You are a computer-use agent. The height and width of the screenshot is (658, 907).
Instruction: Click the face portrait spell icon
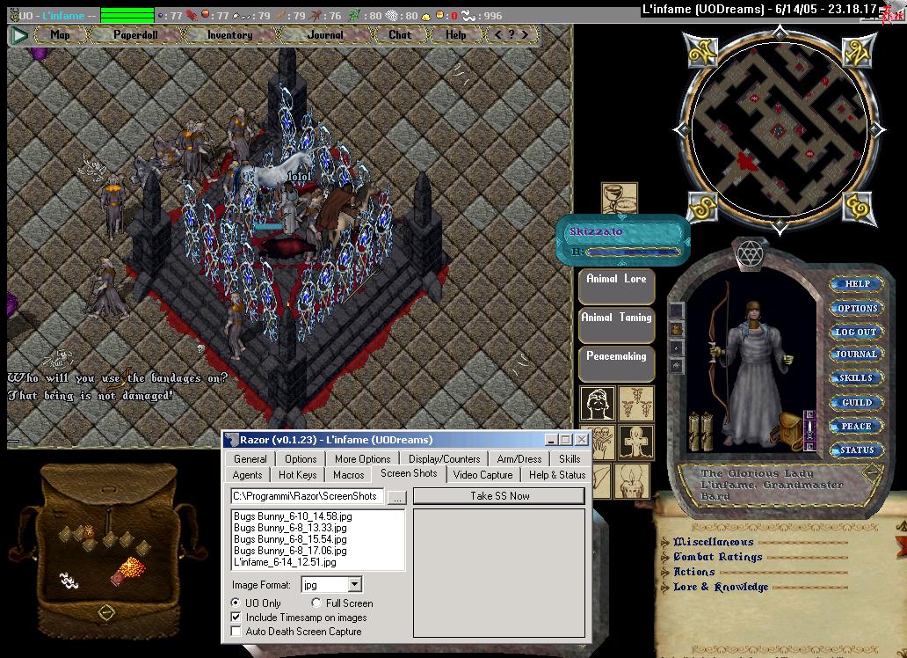pos(598,404)
